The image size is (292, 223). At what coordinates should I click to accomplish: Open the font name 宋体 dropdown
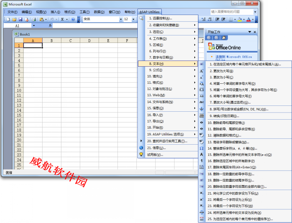[121, 19]
